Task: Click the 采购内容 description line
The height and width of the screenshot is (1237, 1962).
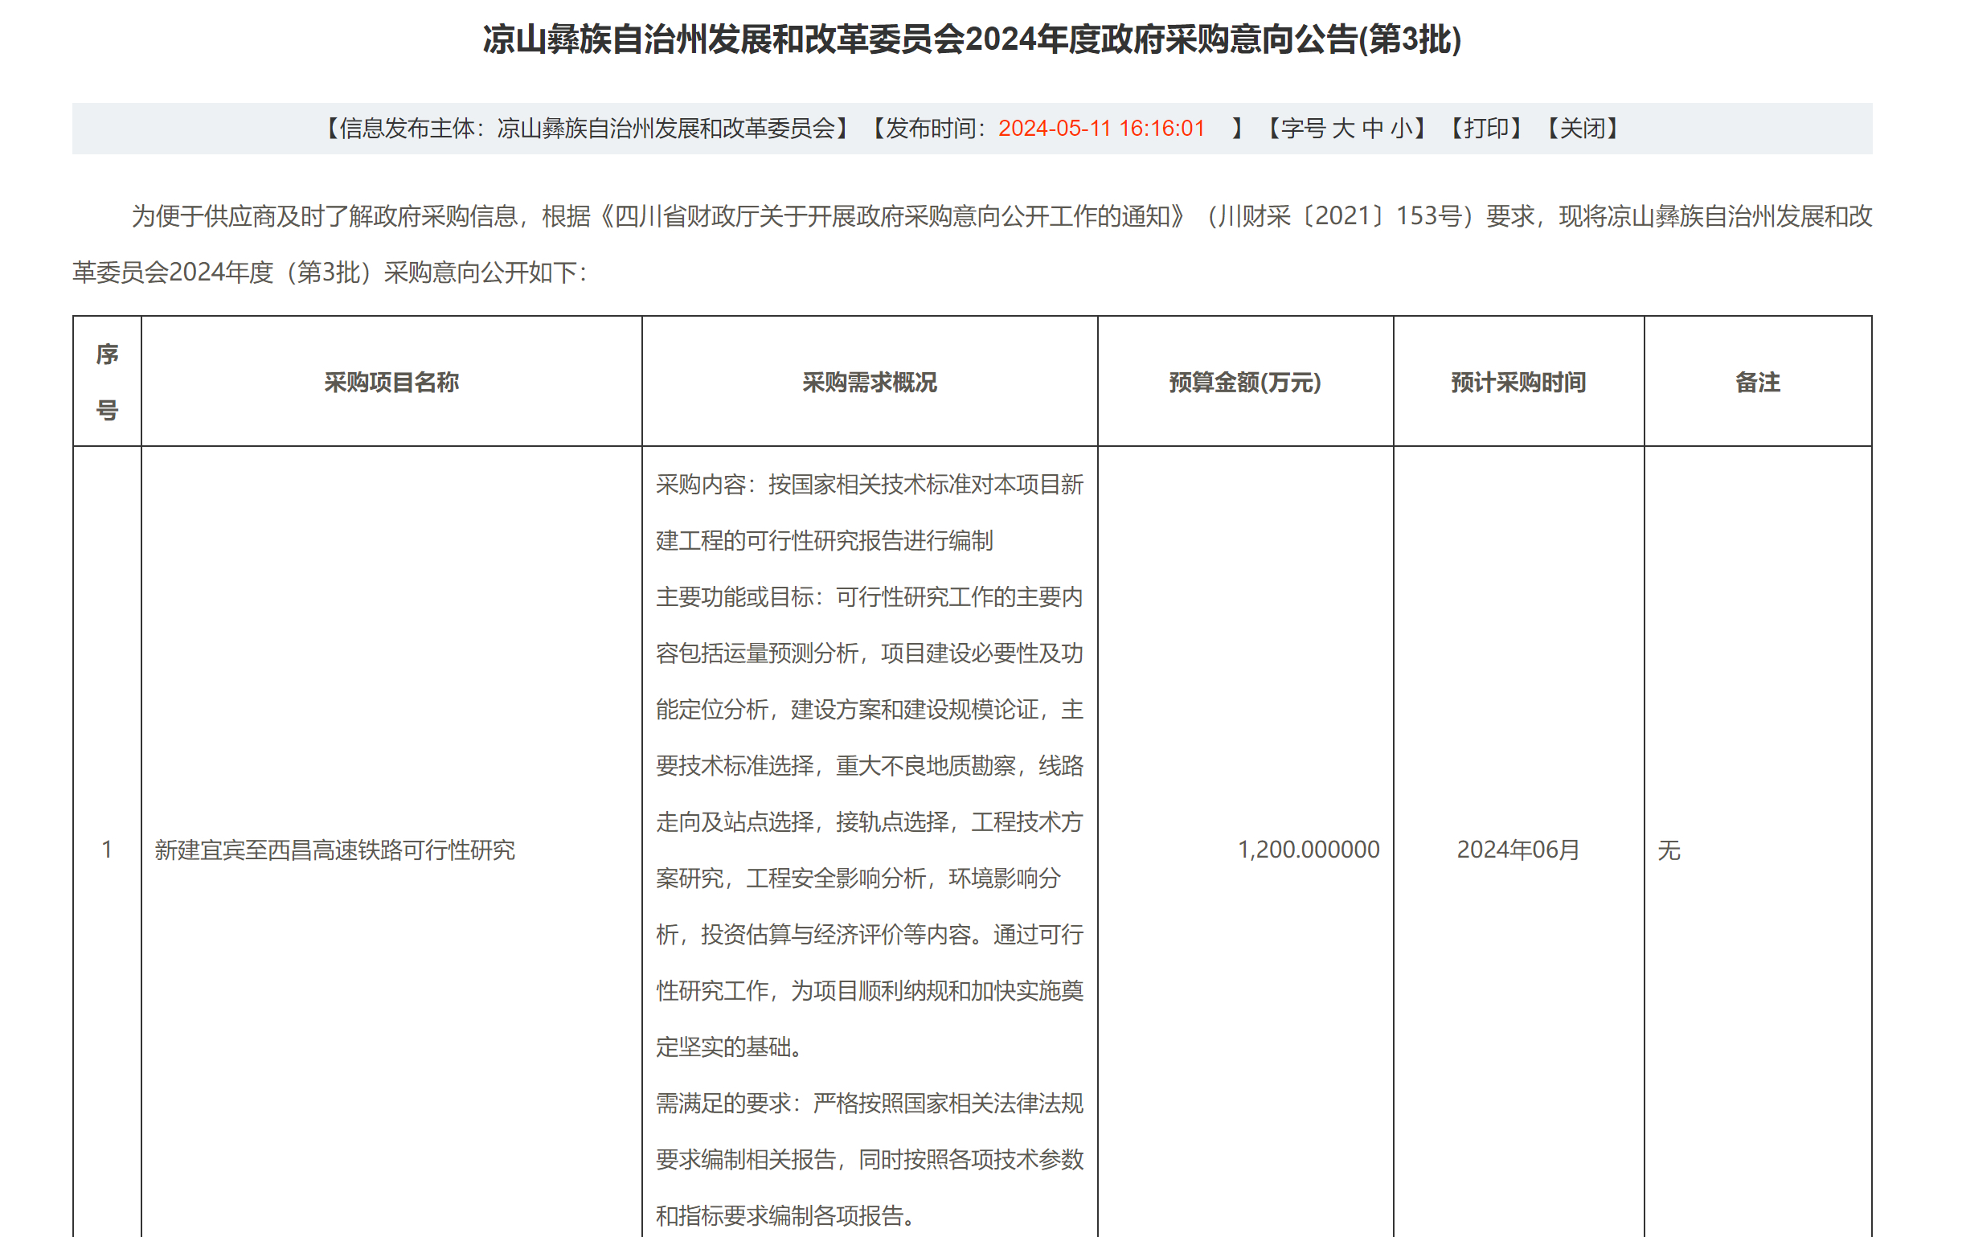Action: 870,513
